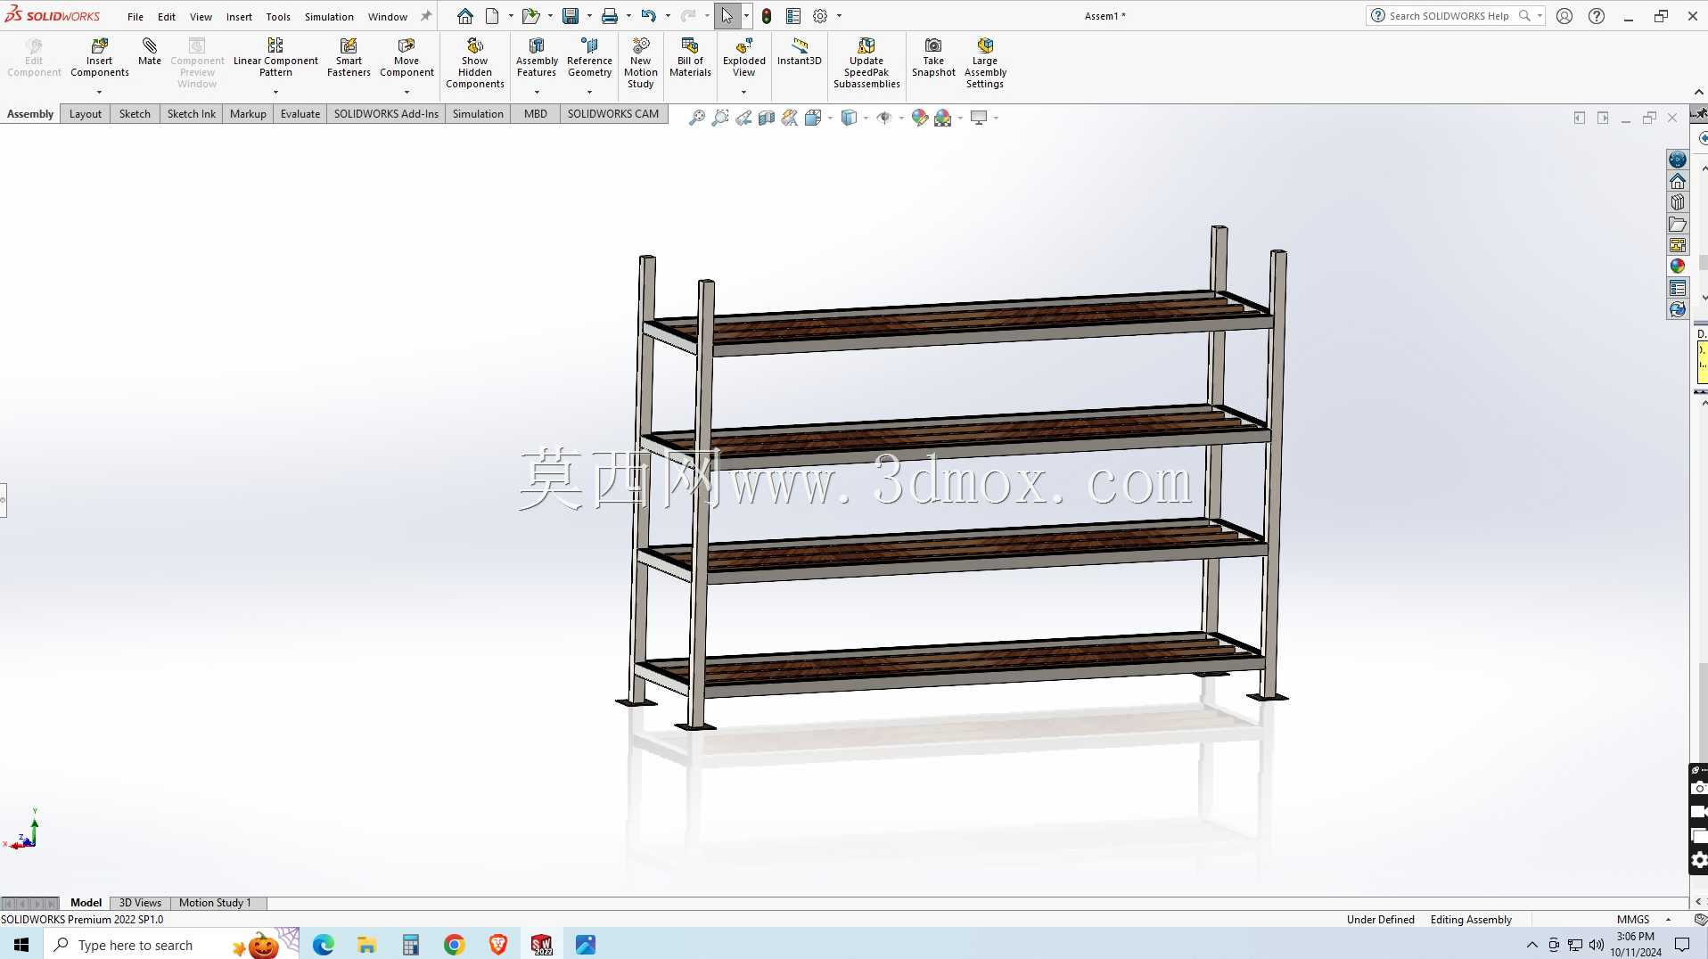Open Chrome from Windows taskbar
This screenshot has height=959, width=1708.
[x=455, y=945]
